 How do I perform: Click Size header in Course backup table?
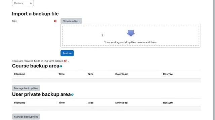91,74
